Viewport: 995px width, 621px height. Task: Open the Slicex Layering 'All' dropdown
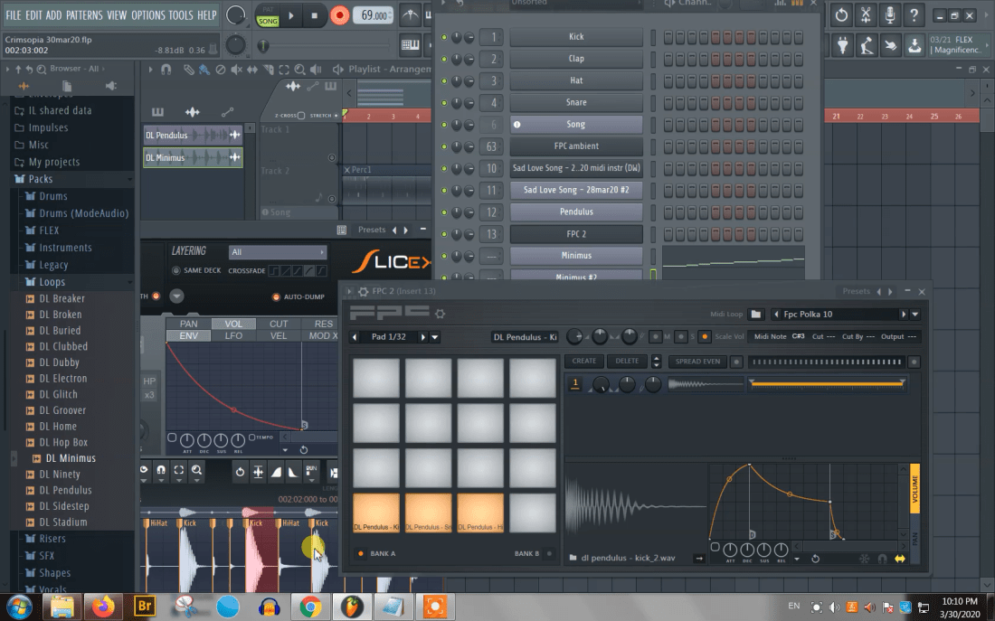coord(277,252)
